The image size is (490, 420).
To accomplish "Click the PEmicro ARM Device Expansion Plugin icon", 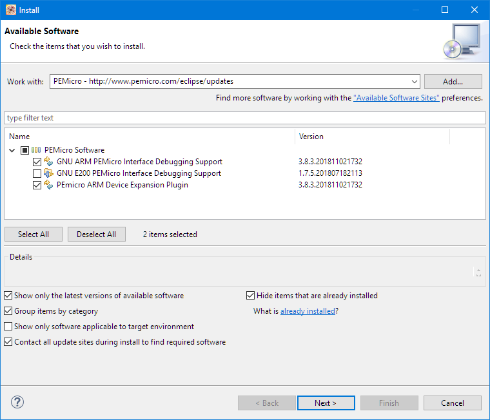I will click(48, 184).
